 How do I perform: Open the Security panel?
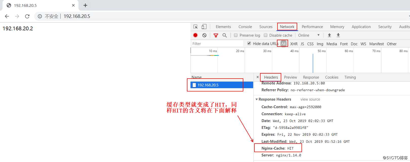[385, 27]
